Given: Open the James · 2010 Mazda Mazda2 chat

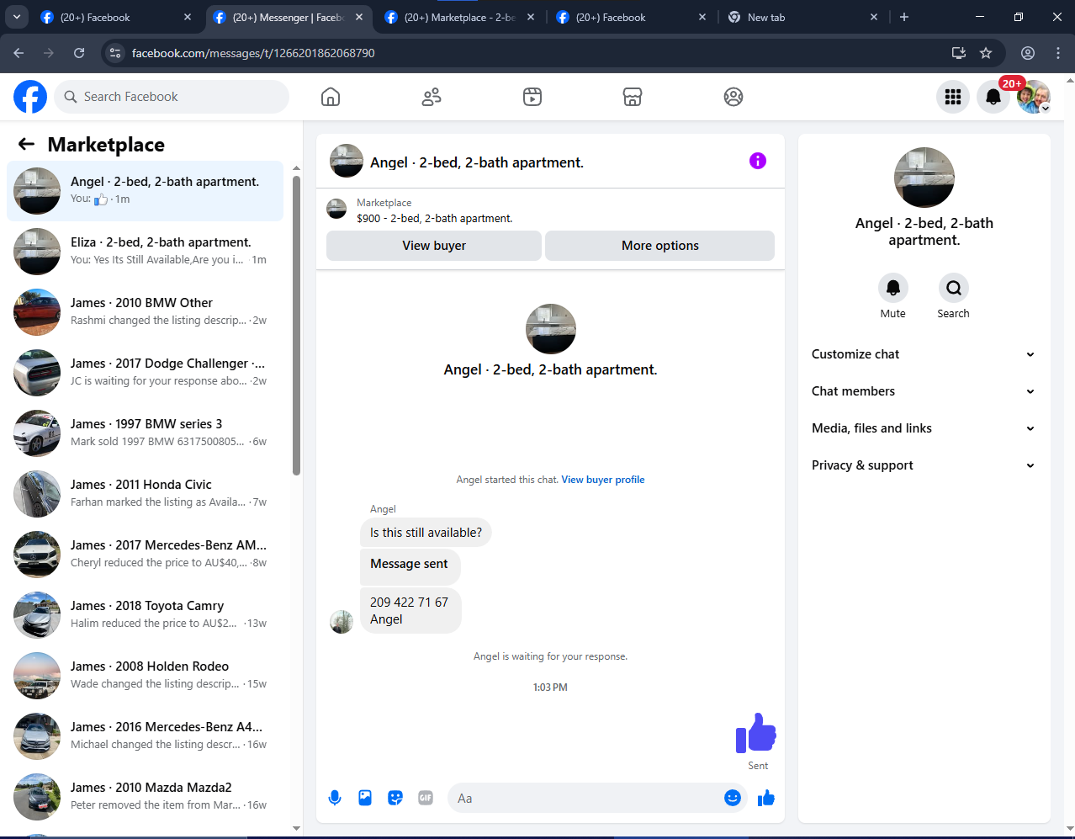Looking at the screenshot, I should 145,797.
